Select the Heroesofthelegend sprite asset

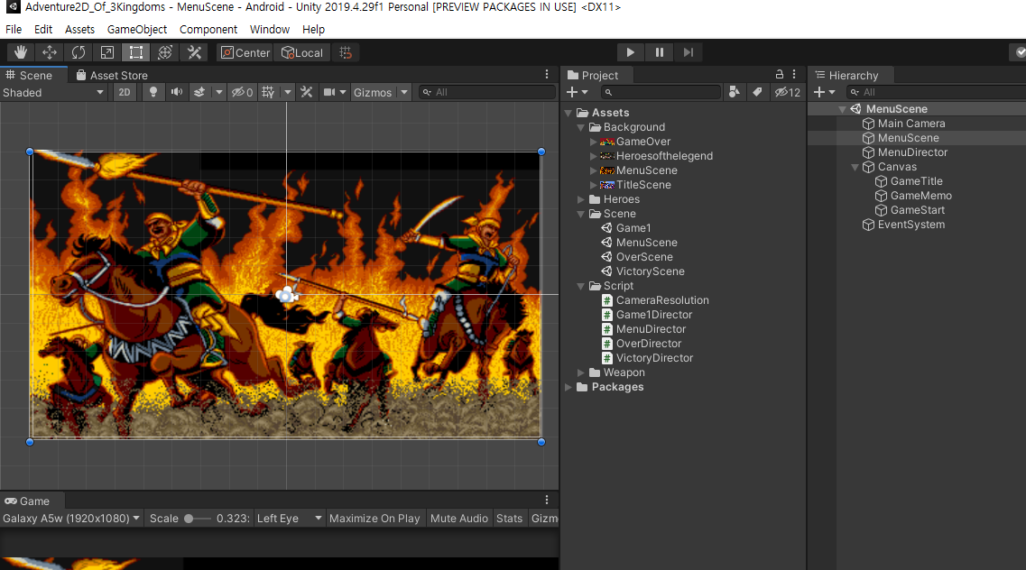[656, 155]
